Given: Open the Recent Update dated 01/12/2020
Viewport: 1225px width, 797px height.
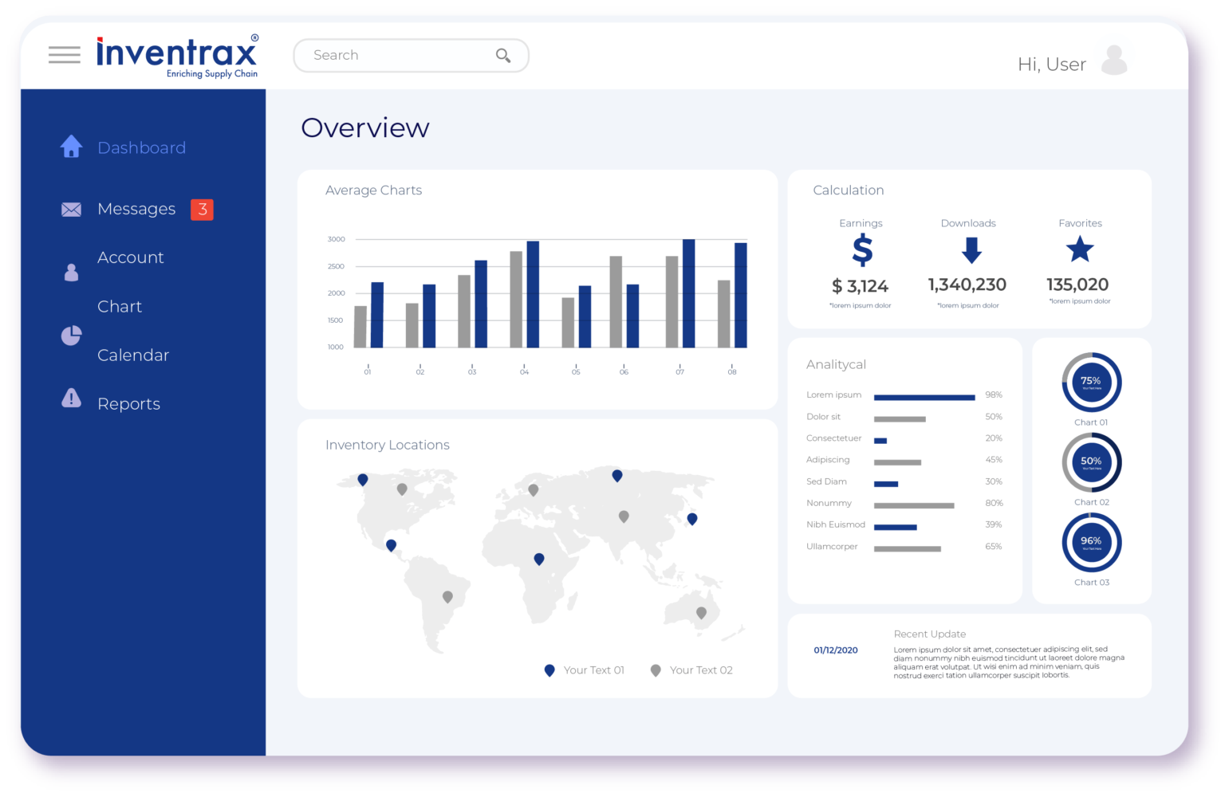Looking at the screenshot, I should 835,650.
